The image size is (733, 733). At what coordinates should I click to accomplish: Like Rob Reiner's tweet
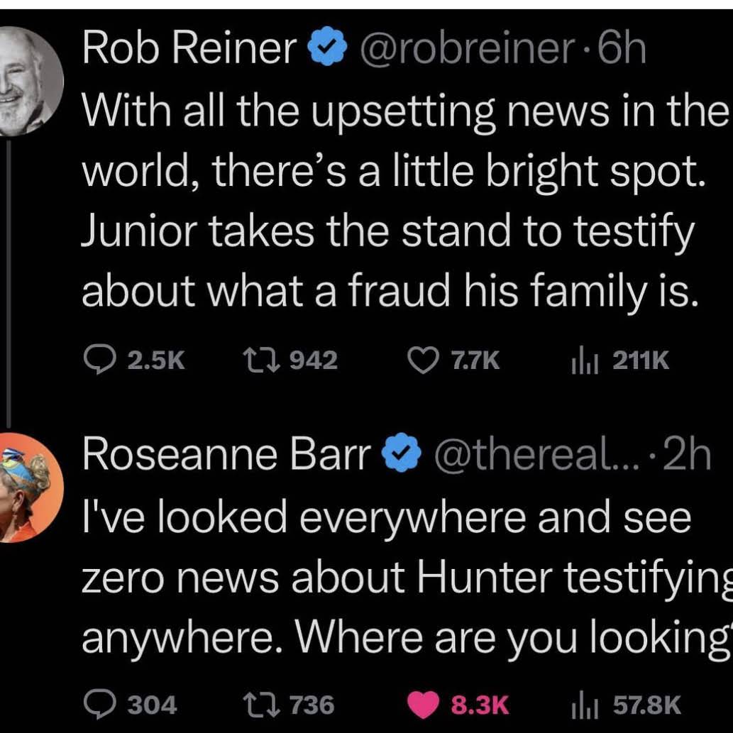(453, 360)
